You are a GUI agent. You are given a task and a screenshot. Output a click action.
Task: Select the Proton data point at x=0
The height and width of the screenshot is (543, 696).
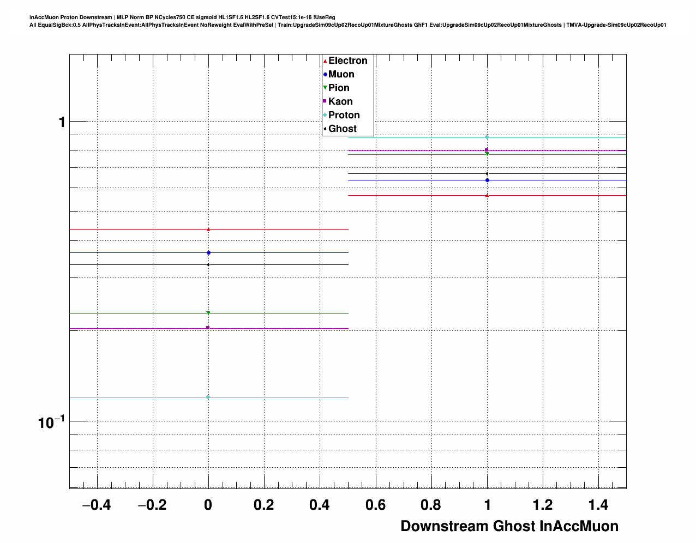coord(208,397)
